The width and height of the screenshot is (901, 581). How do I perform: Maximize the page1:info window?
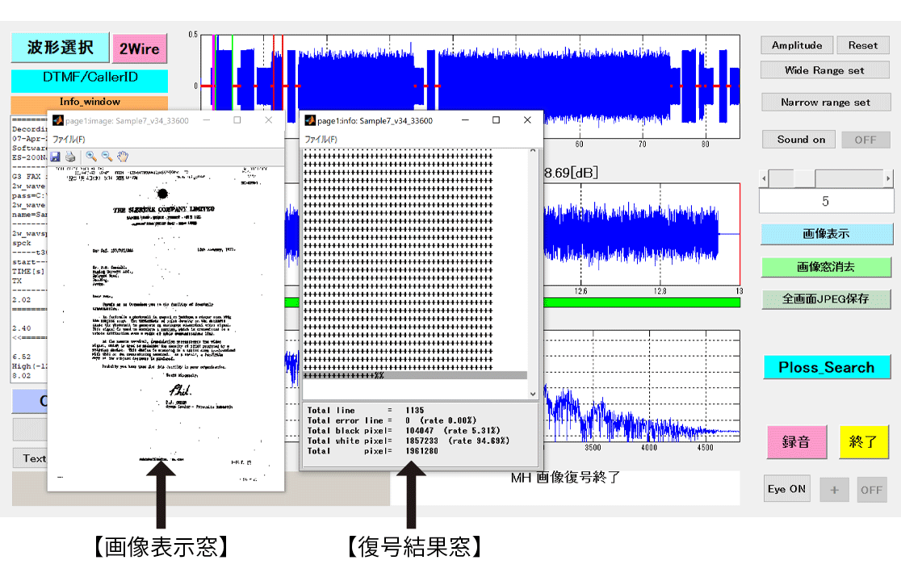[x=496, y=120]
